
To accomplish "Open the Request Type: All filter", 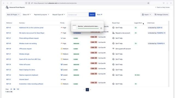I will (59, 14).
